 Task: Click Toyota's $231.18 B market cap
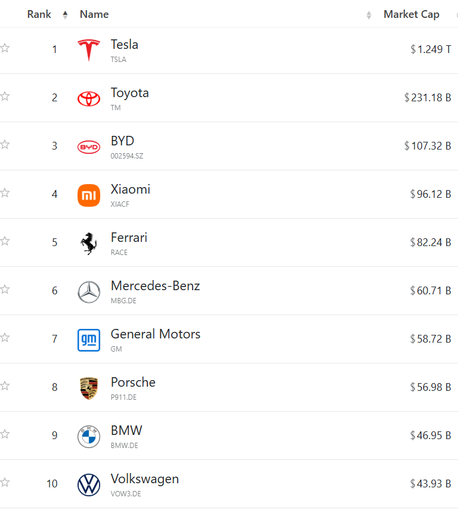(428, 97)
